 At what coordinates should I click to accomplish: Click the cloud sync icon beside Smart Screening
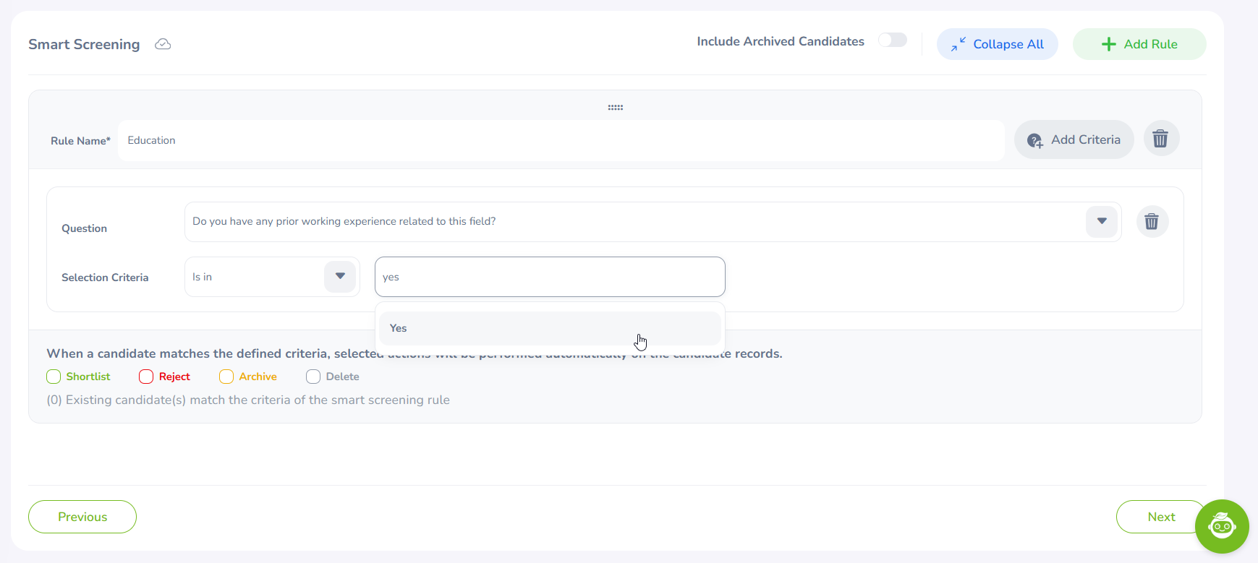163,44
